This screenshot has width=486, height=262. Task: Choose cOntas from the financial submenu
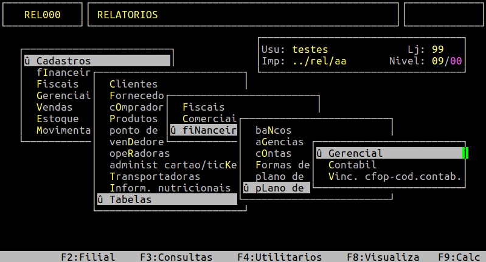(x=273, y=153)
